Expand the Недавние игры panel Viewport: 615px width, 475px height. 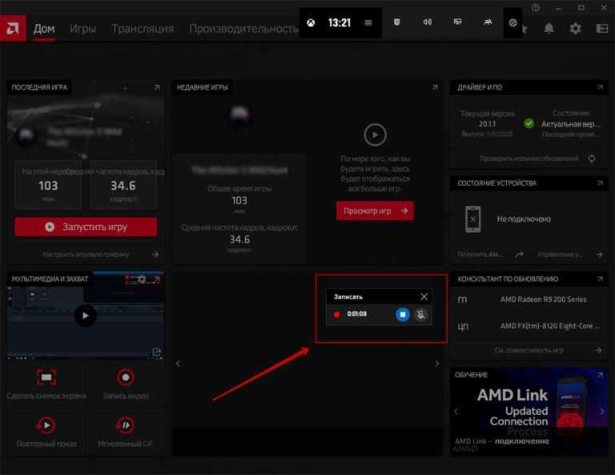tap(435, 87)
